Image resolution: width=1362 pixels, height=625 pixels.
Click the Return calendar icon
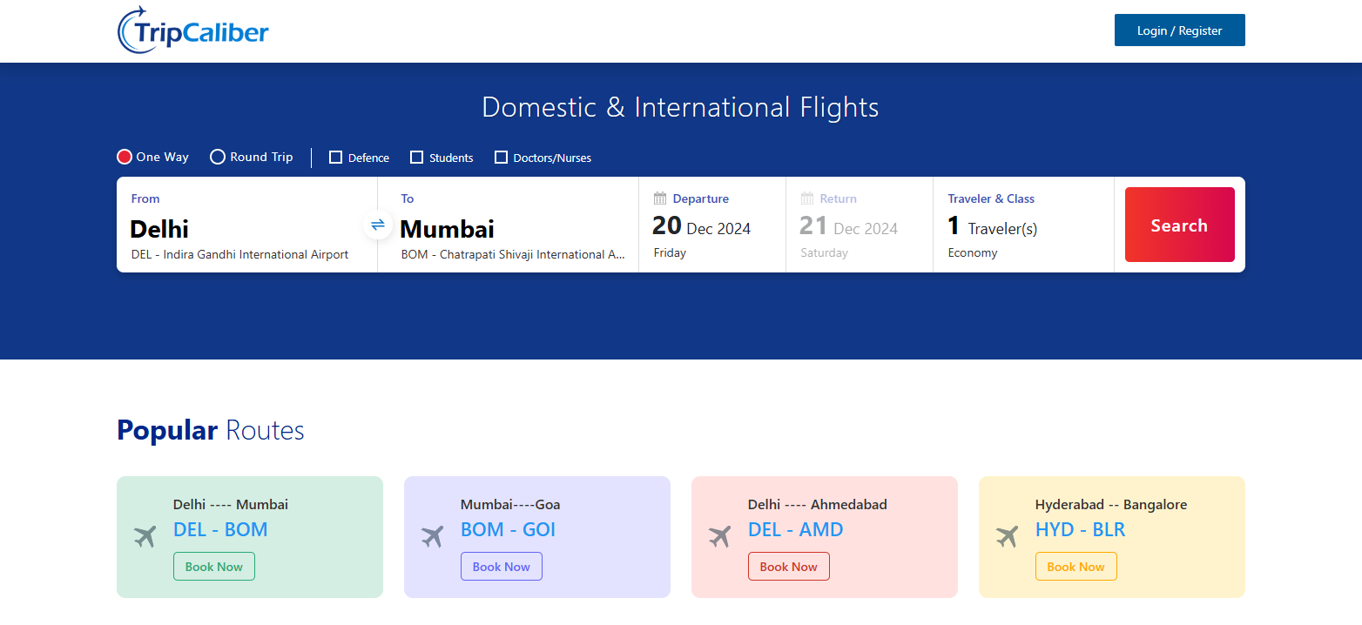tap(807, 198)
